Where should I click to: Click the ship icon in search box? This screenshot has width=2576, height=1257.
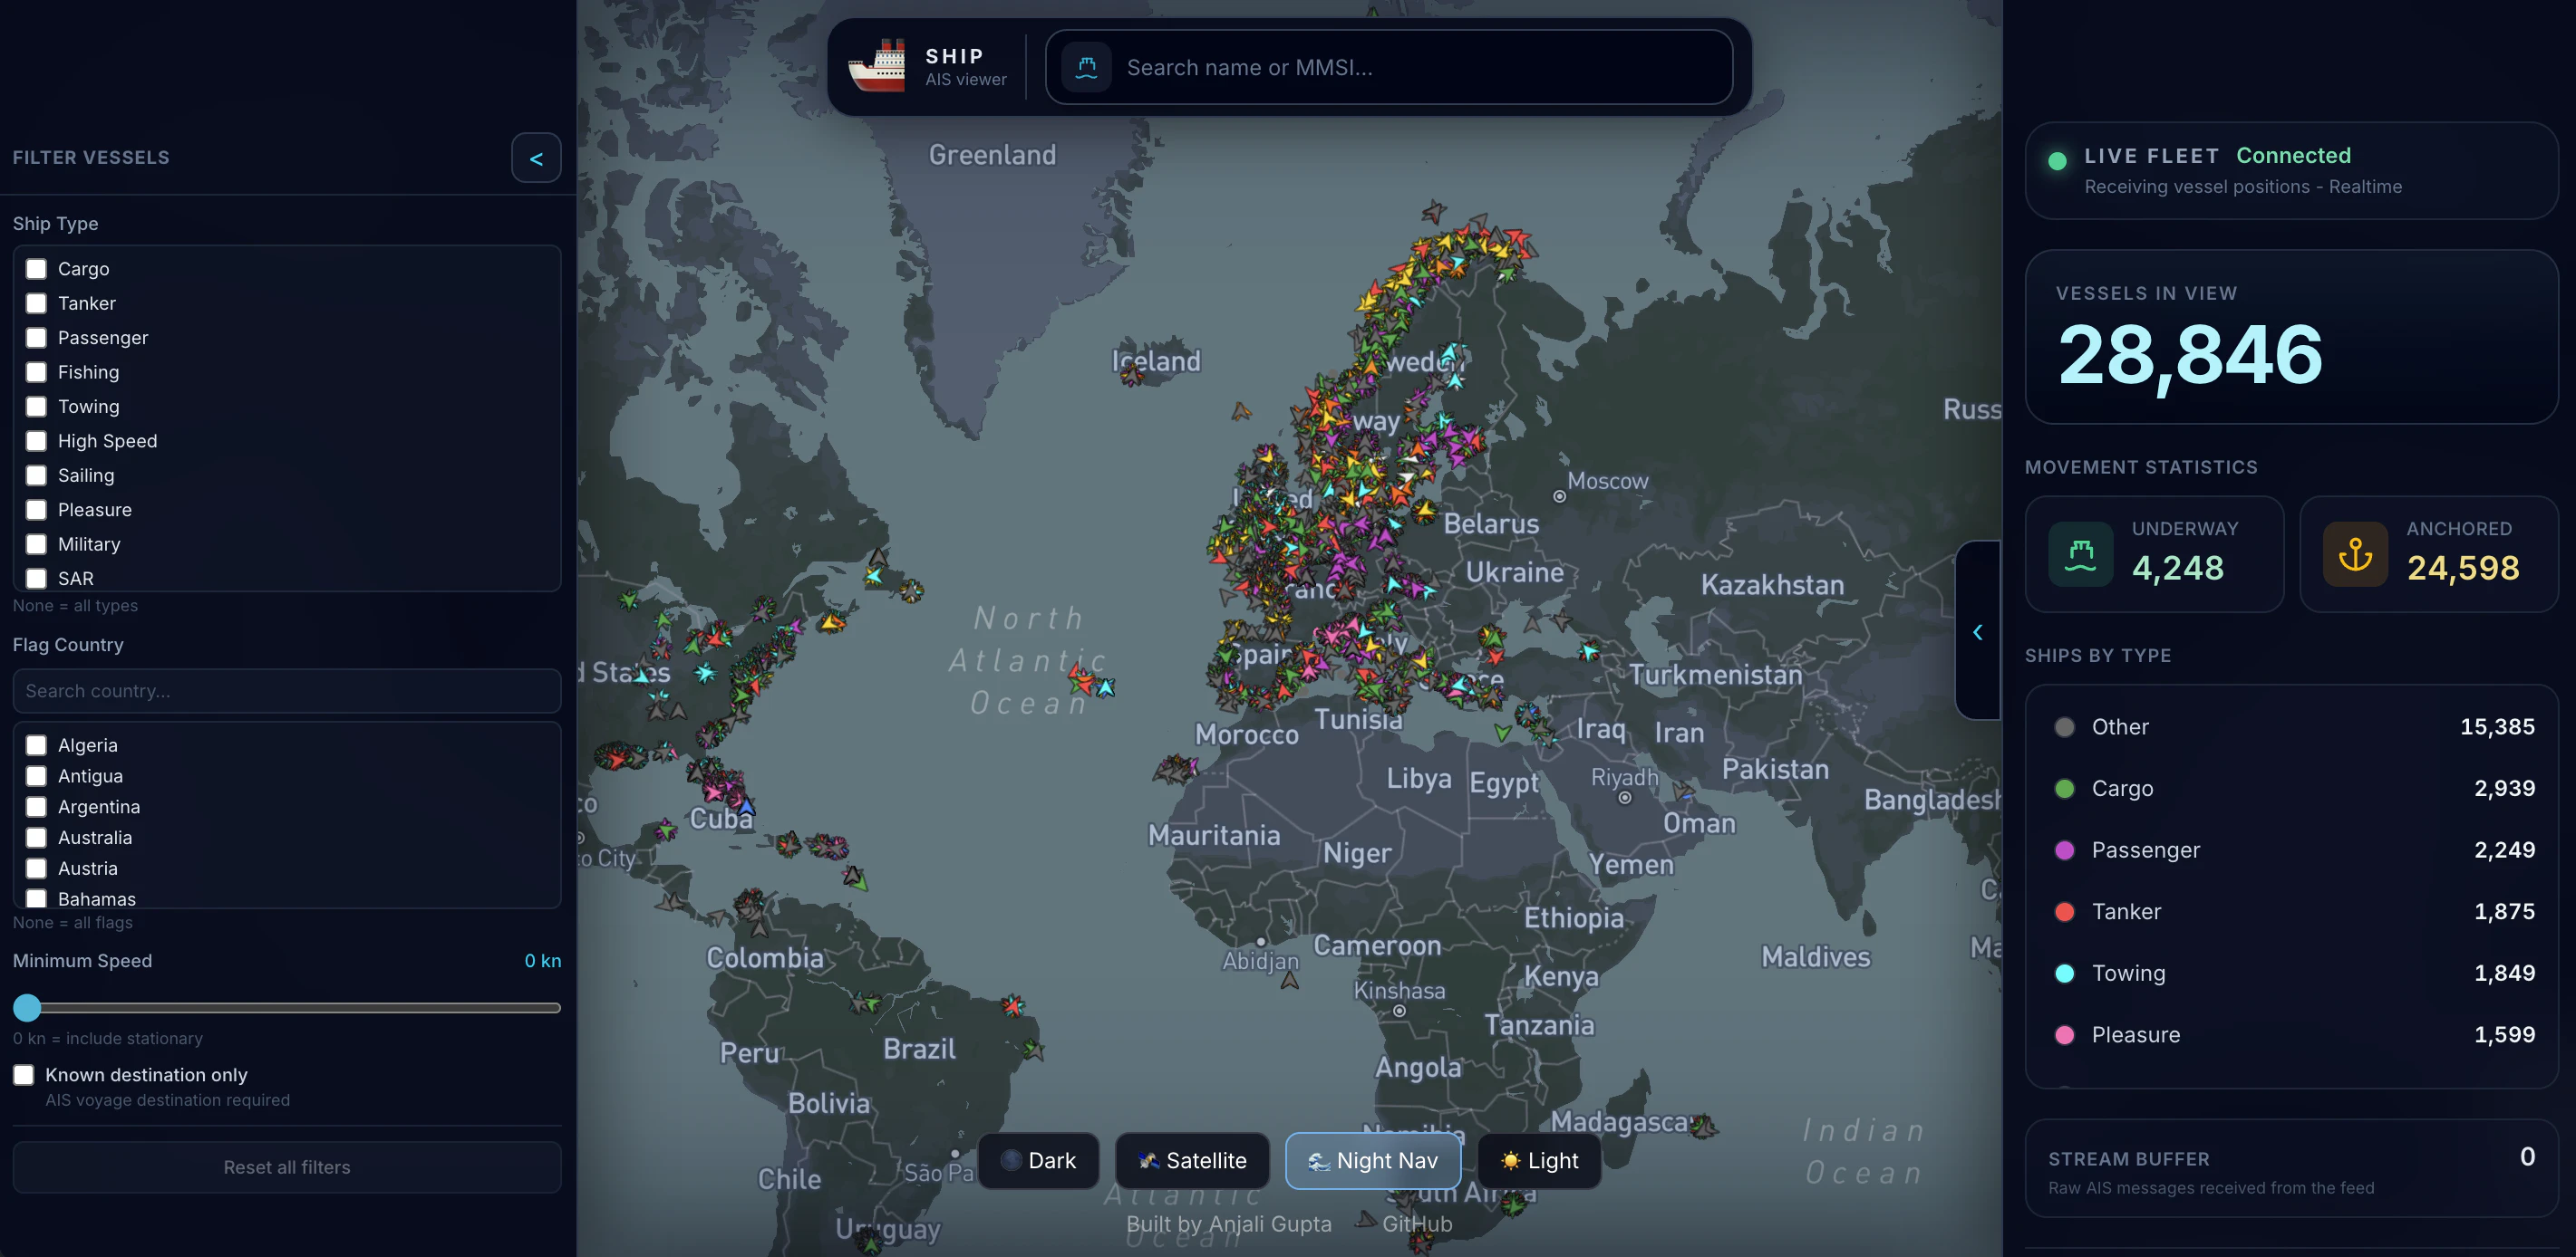coord(1086,67)
